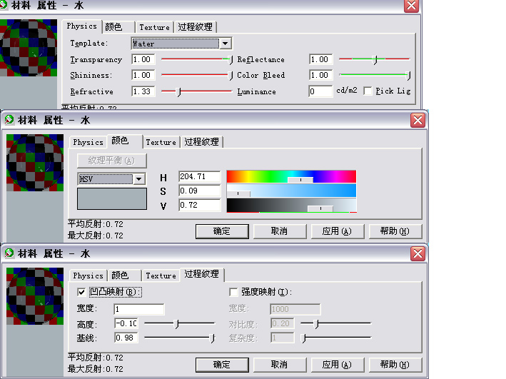Click material preview sphere in middle window
Screen dimensions: 506x379
click(35, 163)
